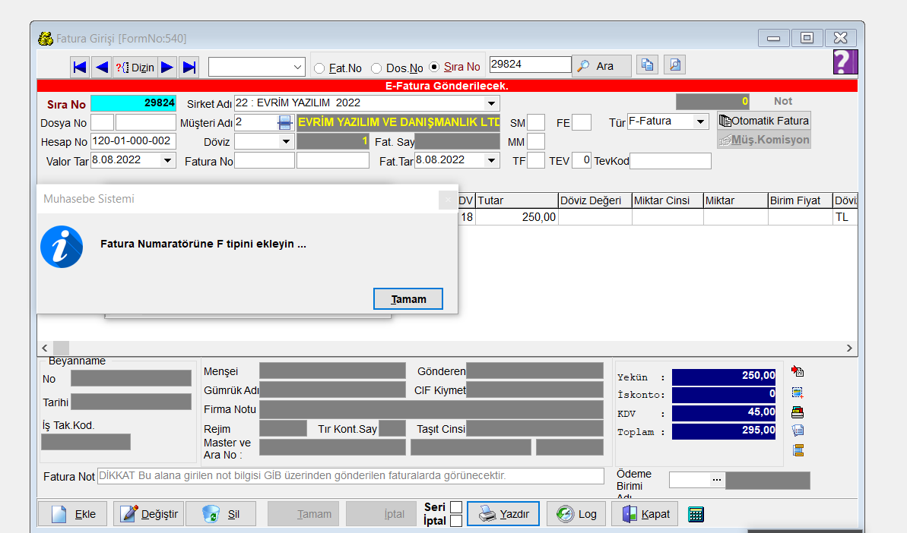Click the Sil delete button
Image resolution: width=907 pixels, height=533 pixels.
click(220, 513)
